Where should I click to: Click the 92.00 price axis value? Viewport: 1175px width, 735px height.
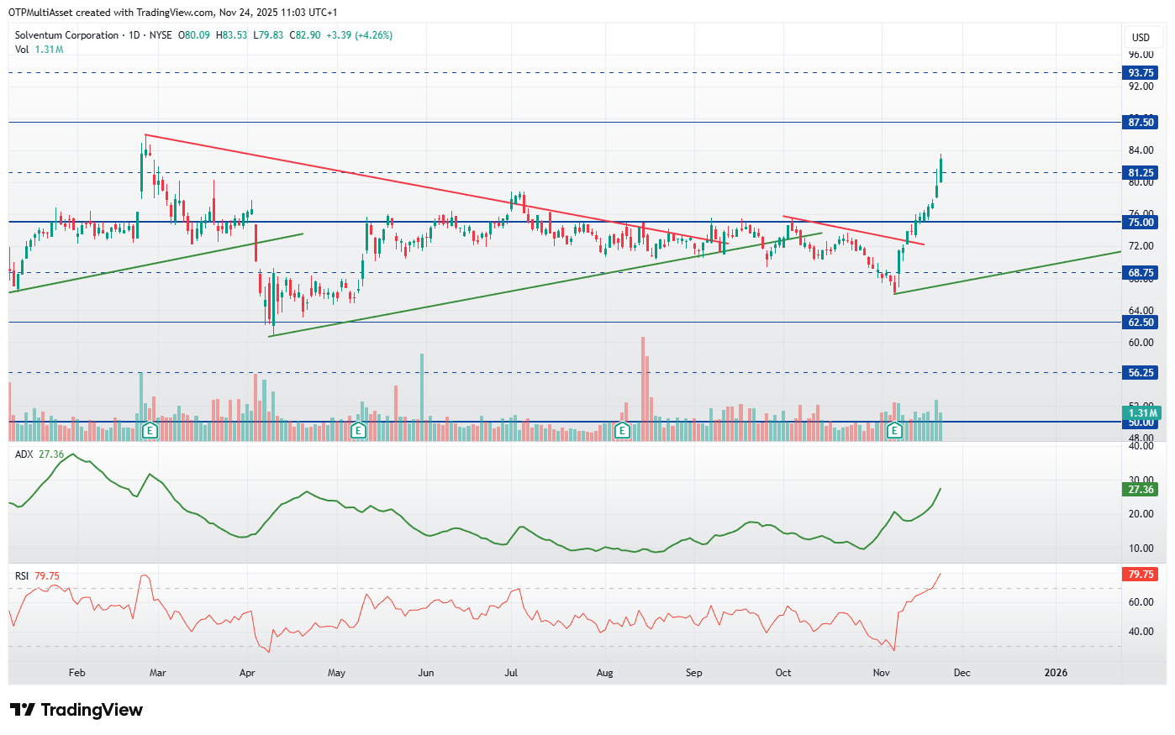(x=1141, y=87)
